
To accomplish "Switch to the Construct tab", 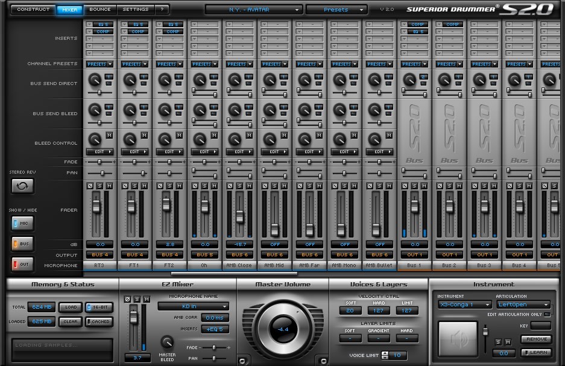I will (x=34, y=10).
